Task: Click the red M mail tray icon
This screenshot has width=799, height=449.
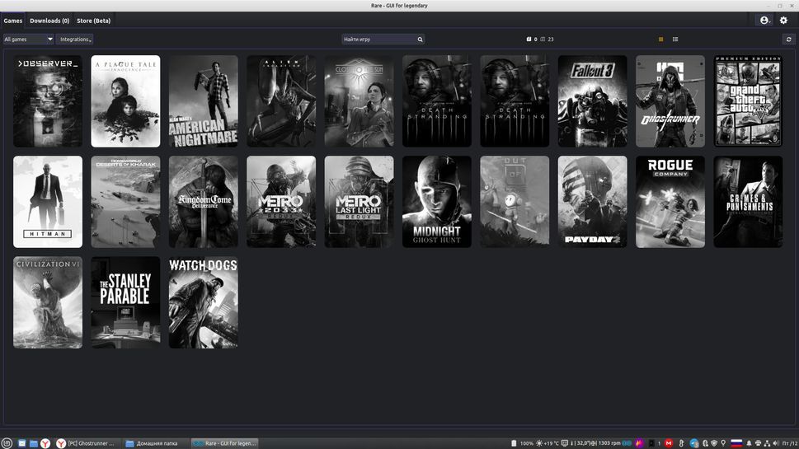Action: tap(669, 443)
